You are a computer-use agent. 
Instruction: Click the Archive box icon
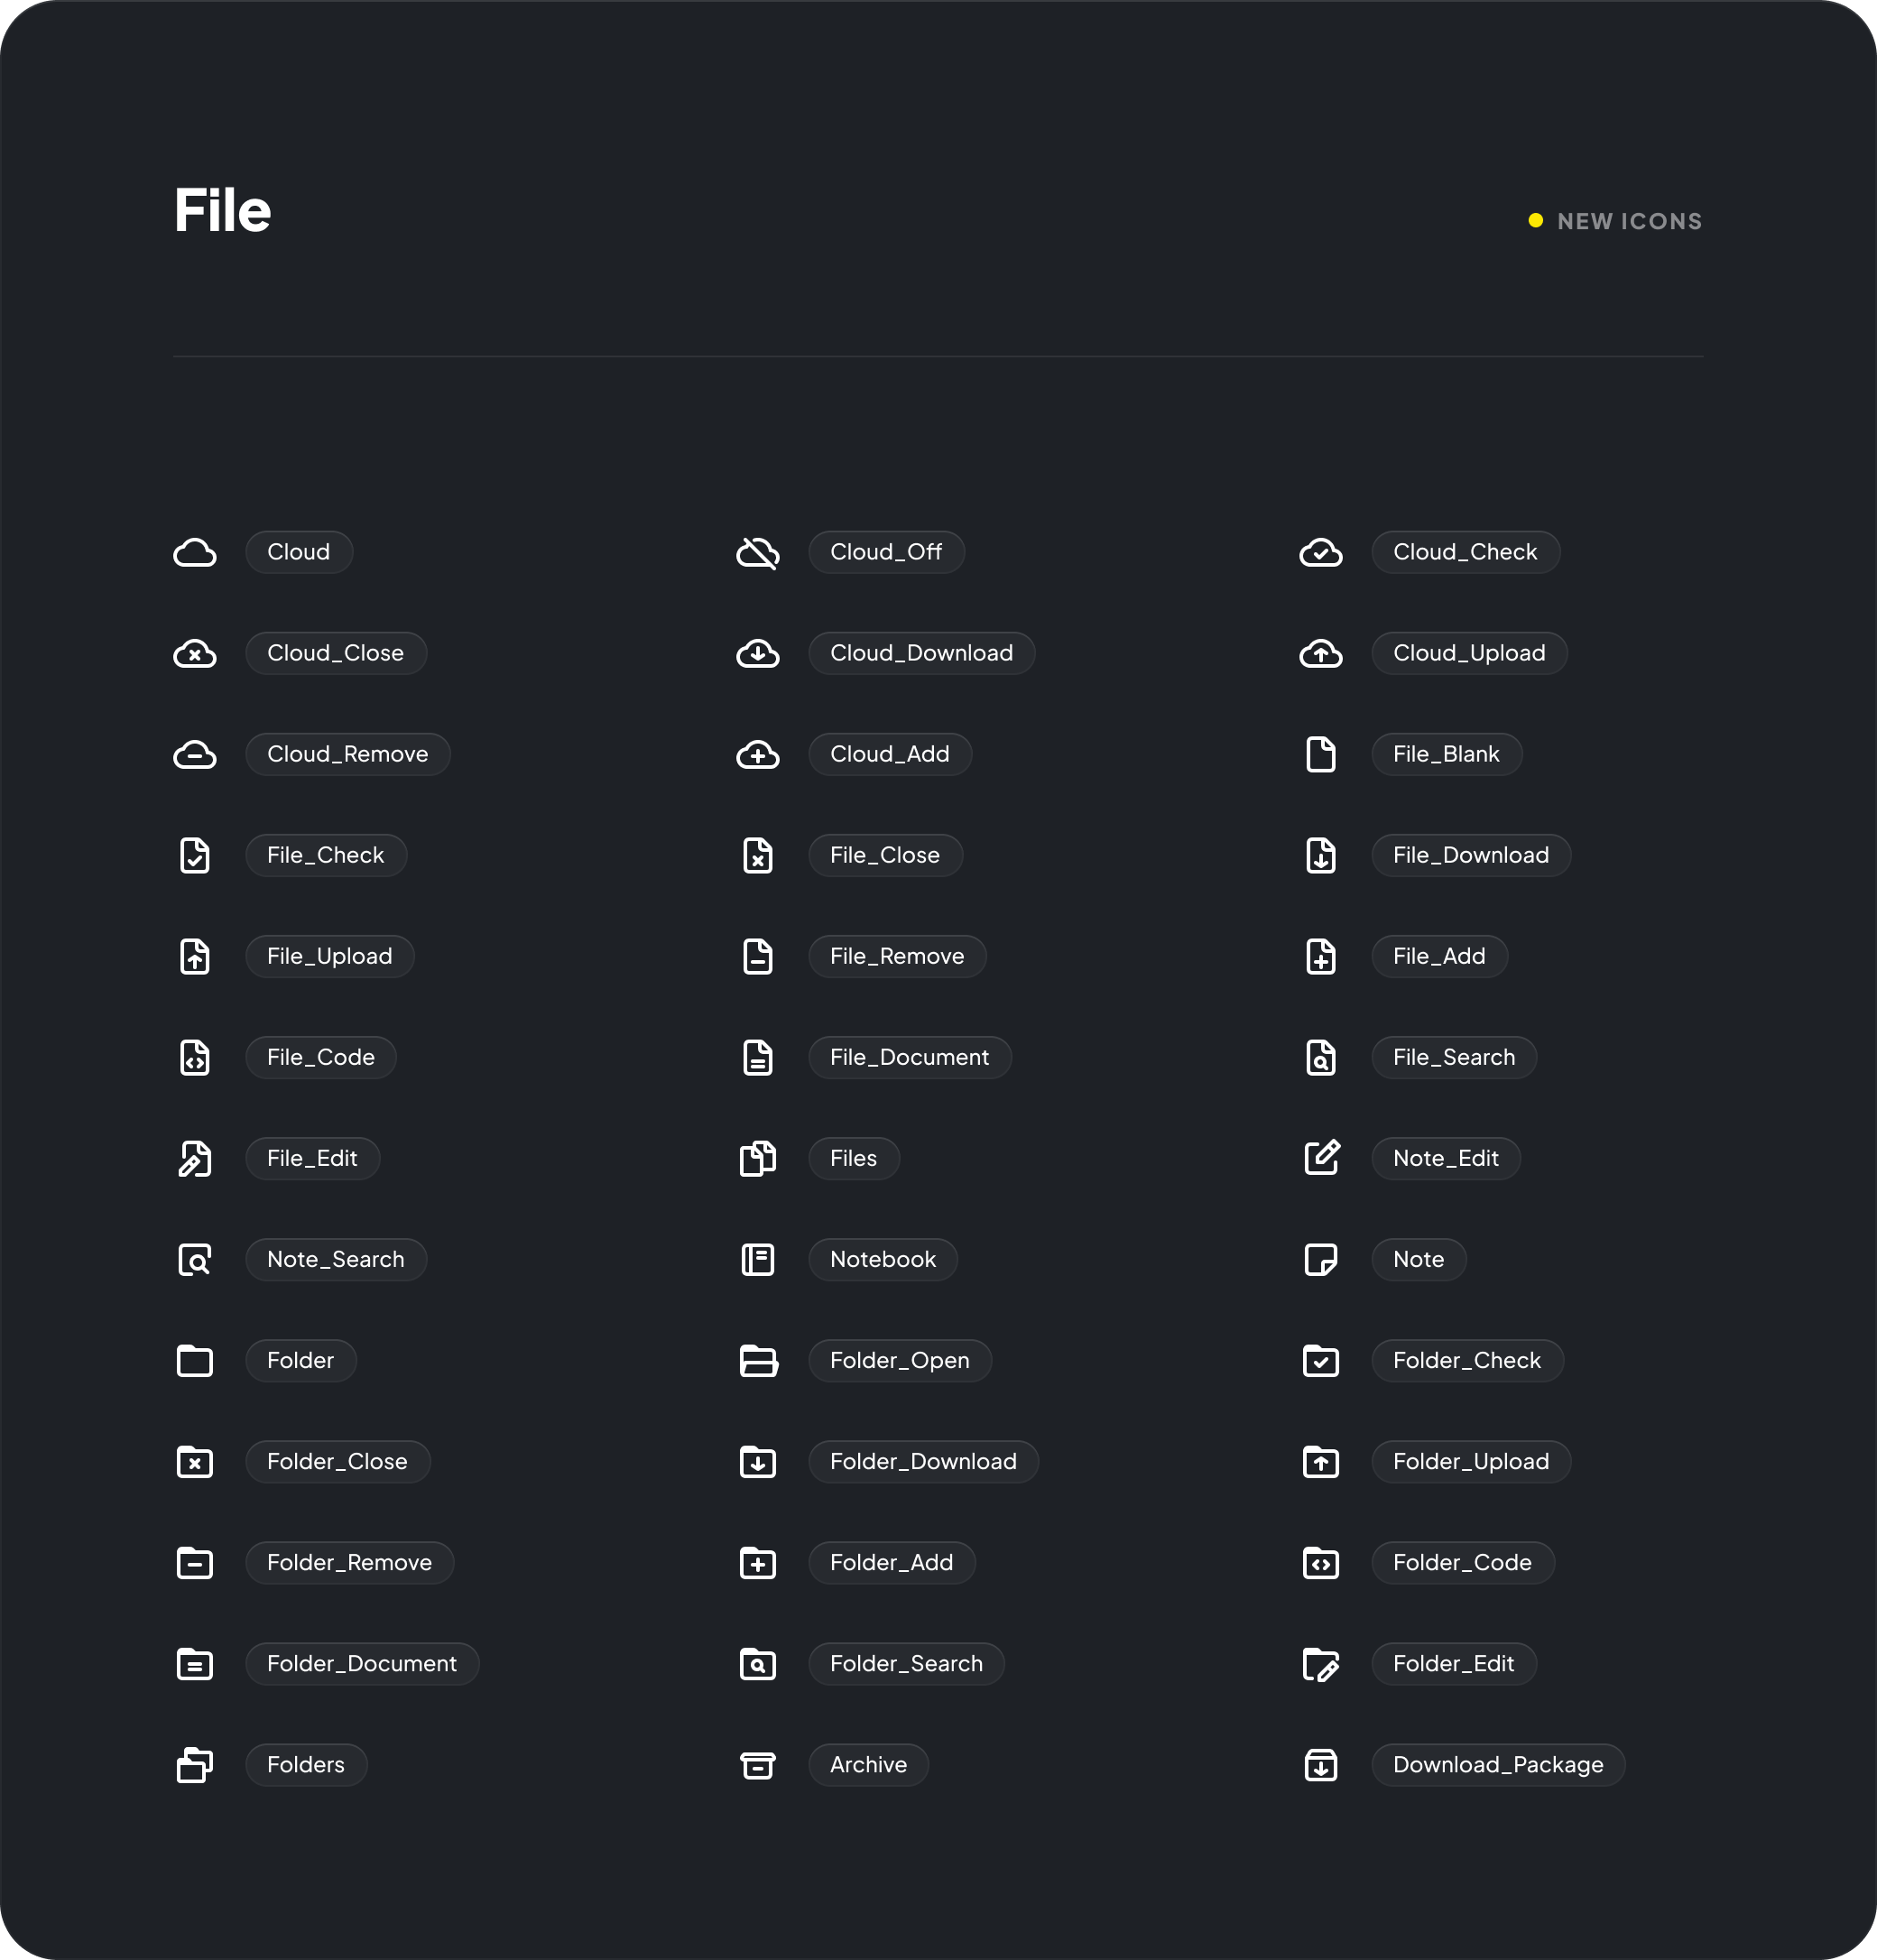pyautogui.click(x=757, y=1765)
